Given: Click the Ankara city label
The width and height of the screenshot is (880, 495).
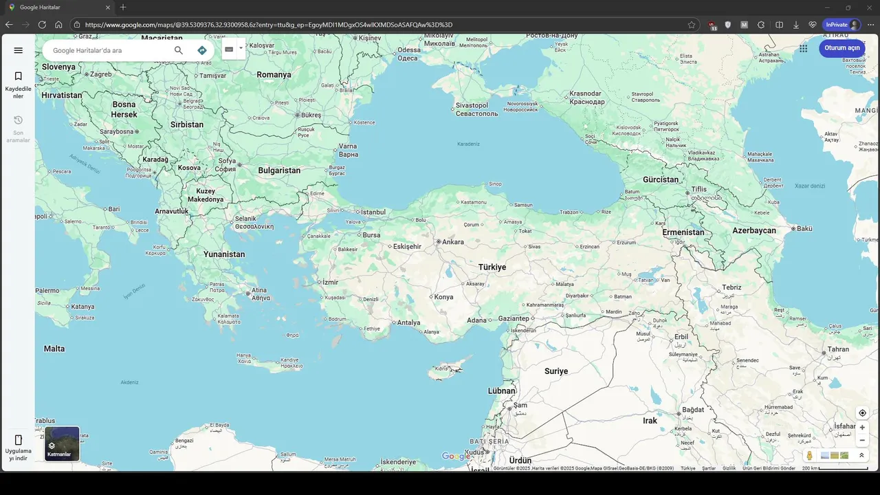Looking at the screenshot, I should (452, 242).
